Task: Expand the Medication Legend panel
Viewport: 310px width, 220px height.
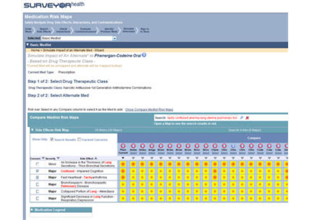Action: pos(32,210)
